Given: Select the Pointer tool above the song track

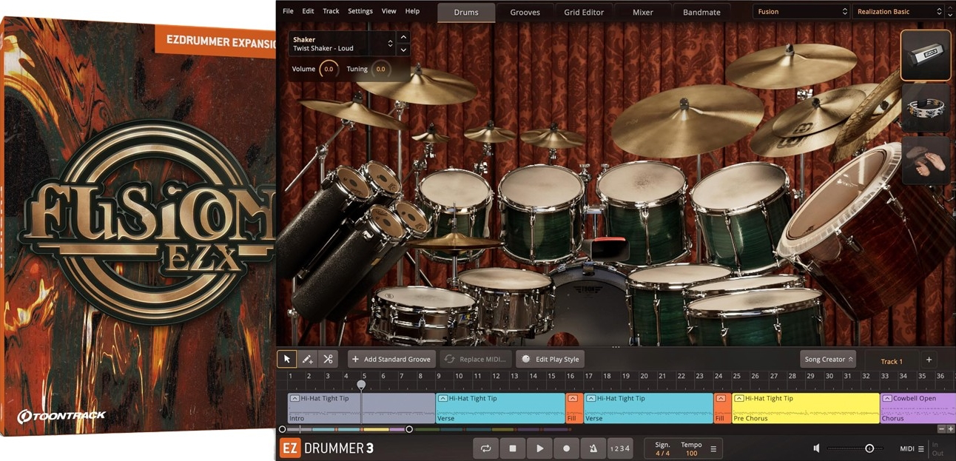Looking at the screenshot, I should [286, 358].
